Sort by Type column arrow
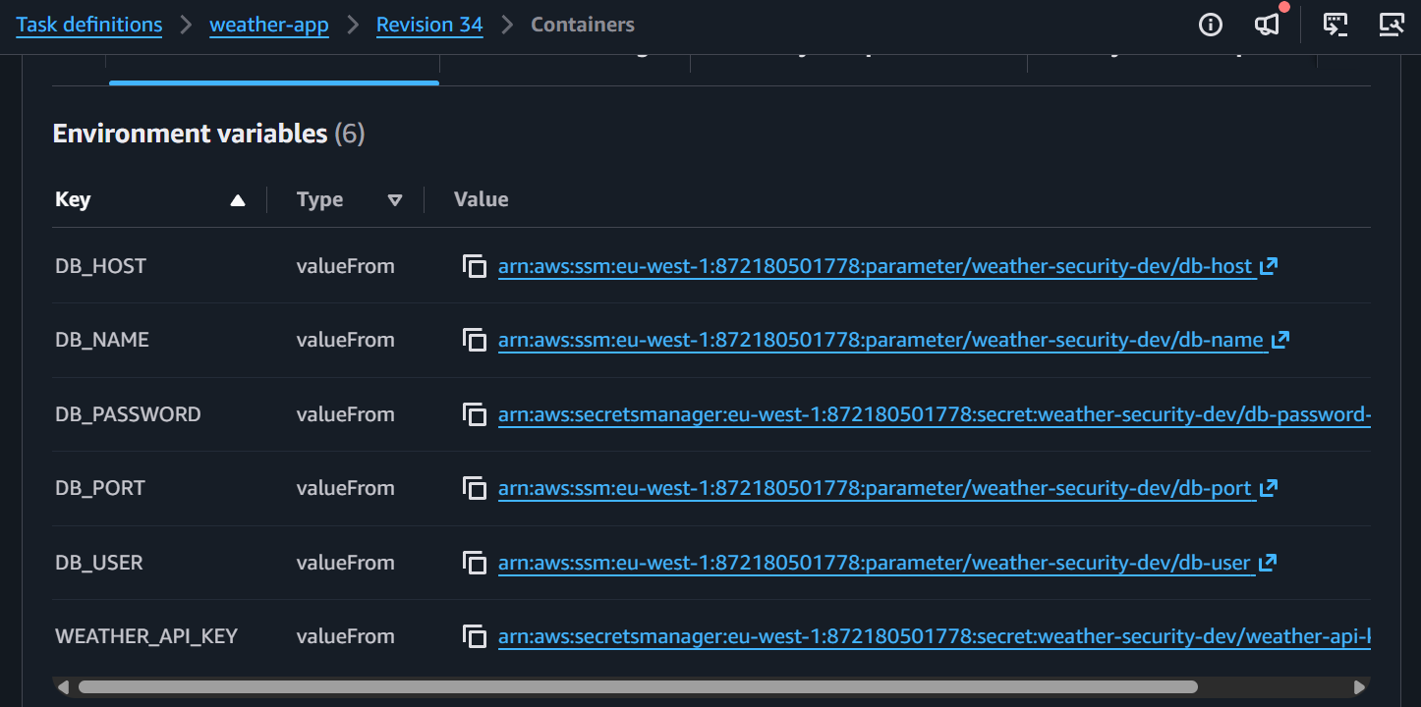This screenshot has height=707, width=1421. pyautogui.click(x=395, y=200)
